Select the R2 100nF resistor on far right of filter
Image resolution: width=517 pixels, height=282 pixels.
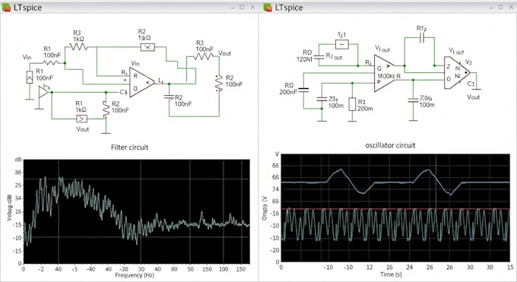click(x=219, y=83)
